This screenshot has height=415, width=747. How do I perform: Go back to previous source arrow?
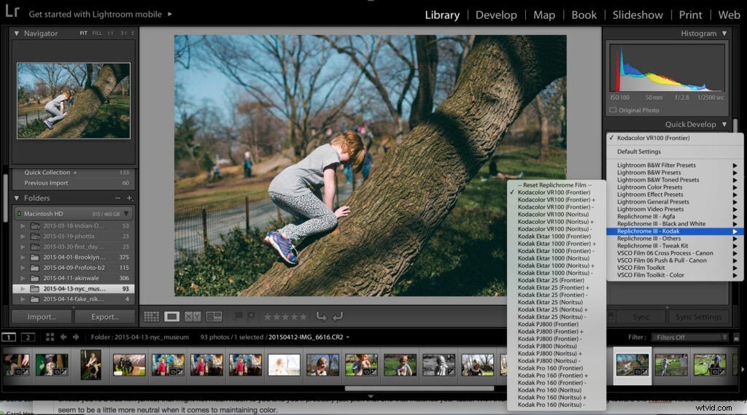(x=63, y=338)
